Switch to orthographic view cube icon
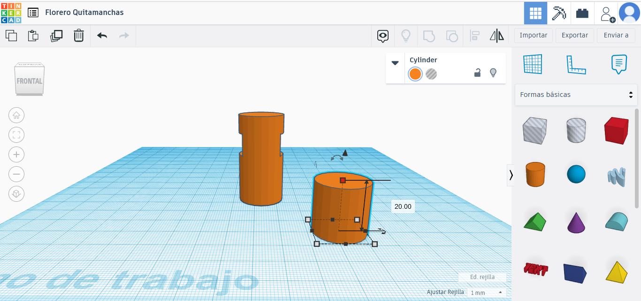This screenshot has width=641, height=301. tap(16, 194)
